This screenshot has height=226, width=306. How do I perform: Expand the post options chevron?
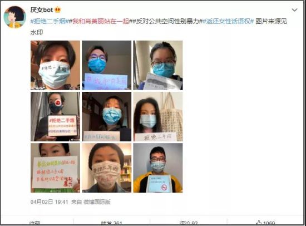point(294,10)
